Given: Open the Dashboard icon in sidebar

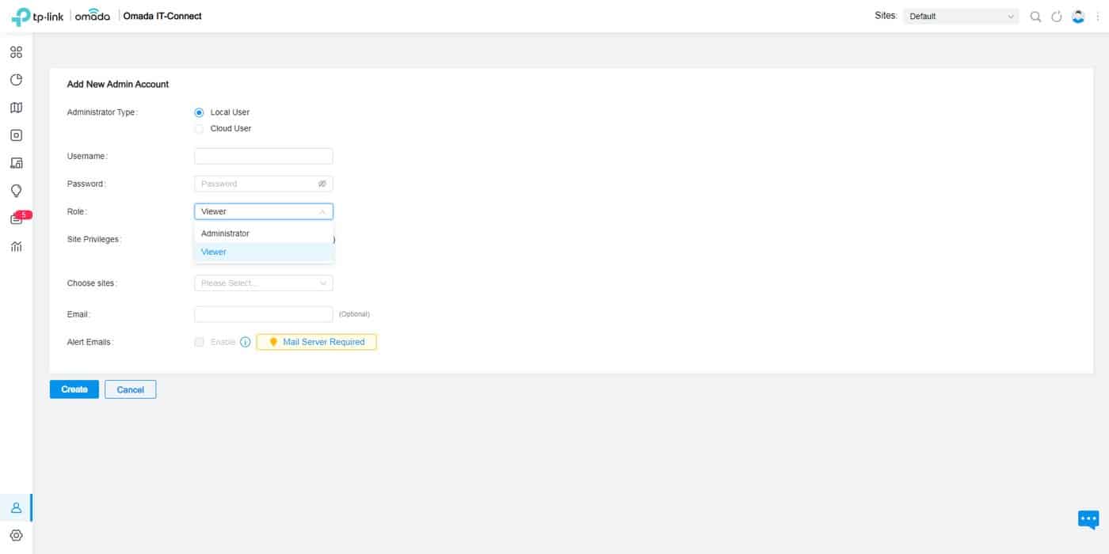Looking at the screenshot, I should 16,52.
